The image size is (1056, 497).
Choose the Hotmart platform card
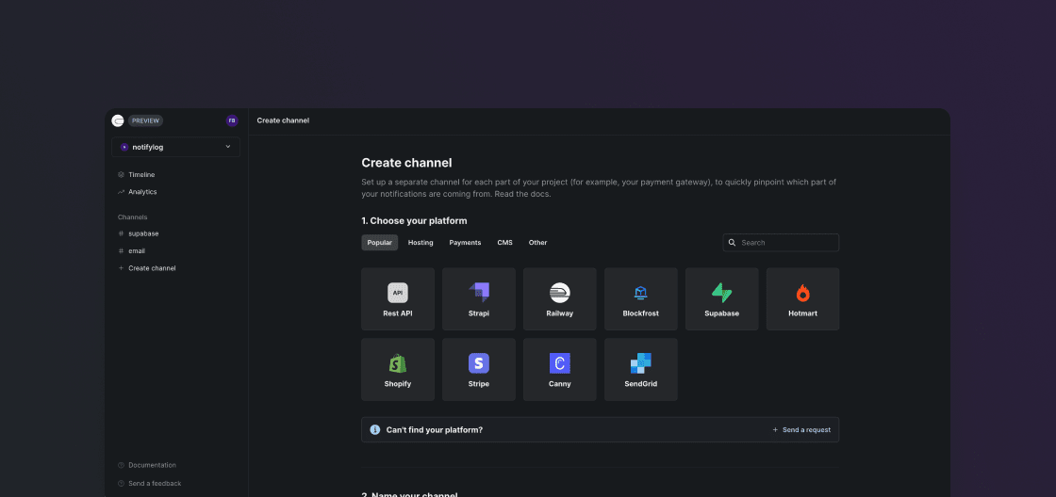[802, 299]
